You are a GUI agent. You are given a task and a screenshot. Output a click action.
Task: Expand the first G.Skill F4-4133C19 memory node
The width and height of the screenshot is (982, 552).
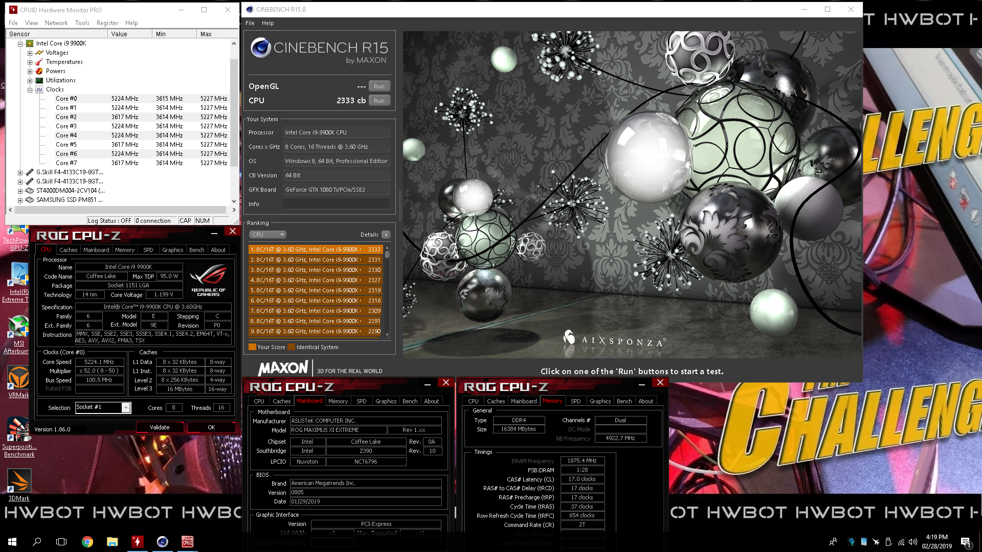pos(20,172)
